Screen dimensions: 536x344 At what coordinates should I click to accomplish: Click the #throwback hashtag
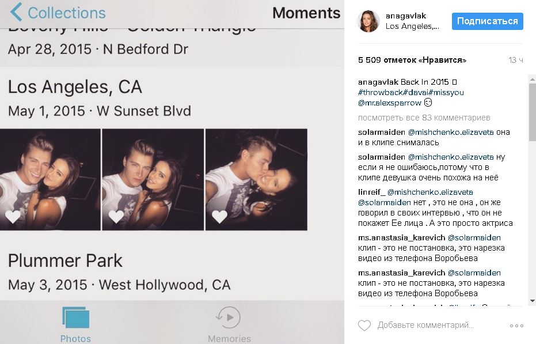pyautogui.click(x=379, y=92)
